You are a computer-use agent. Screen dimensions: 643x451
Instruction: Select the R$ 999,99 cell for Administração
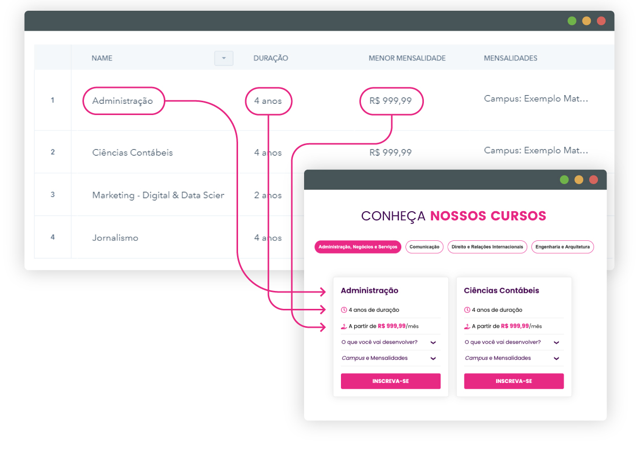pos(391,101)
